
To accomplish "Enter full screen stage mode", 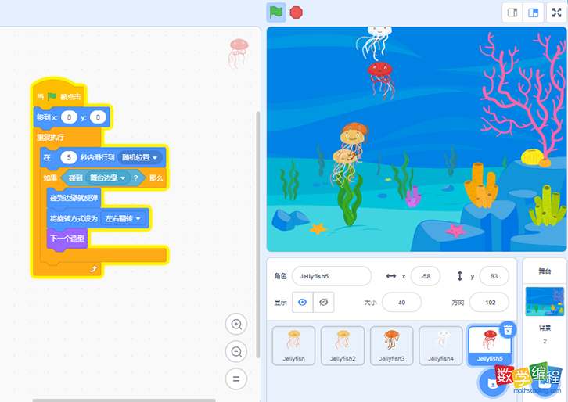I will click(x=557, y=13).
